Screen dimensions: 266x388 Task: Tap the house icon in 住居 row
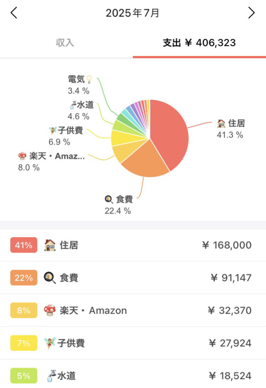click(x=50, y=245)
